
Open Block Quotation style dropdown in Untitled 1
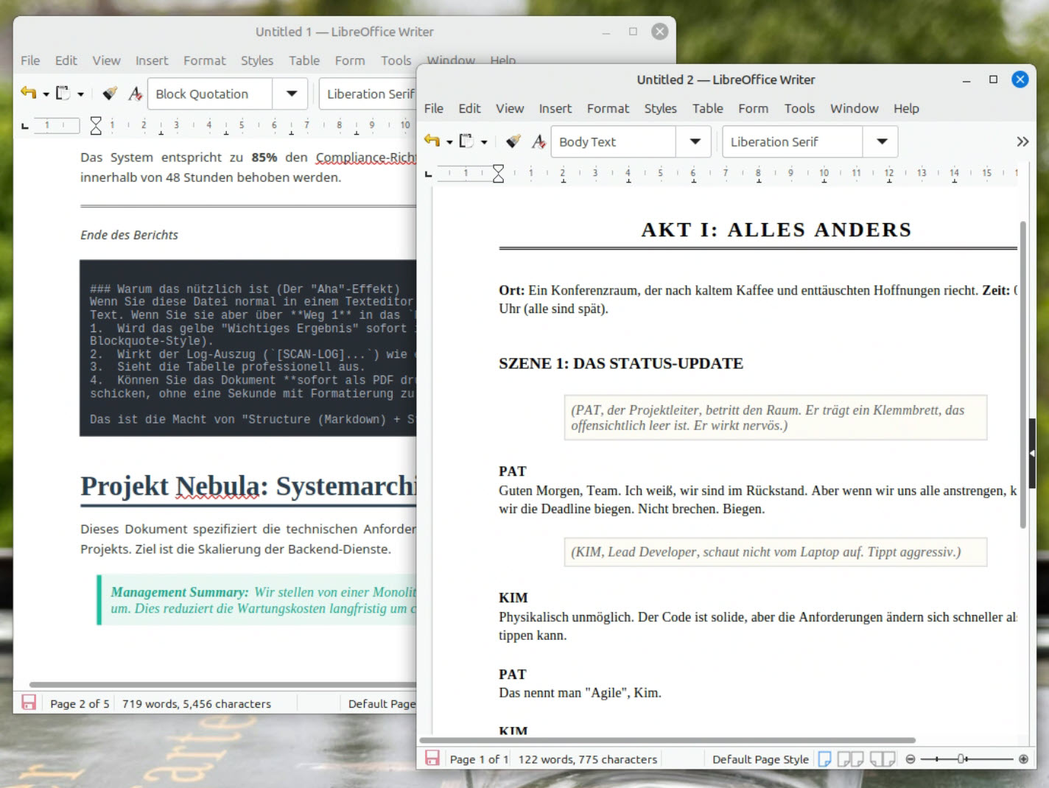[292, 94]
